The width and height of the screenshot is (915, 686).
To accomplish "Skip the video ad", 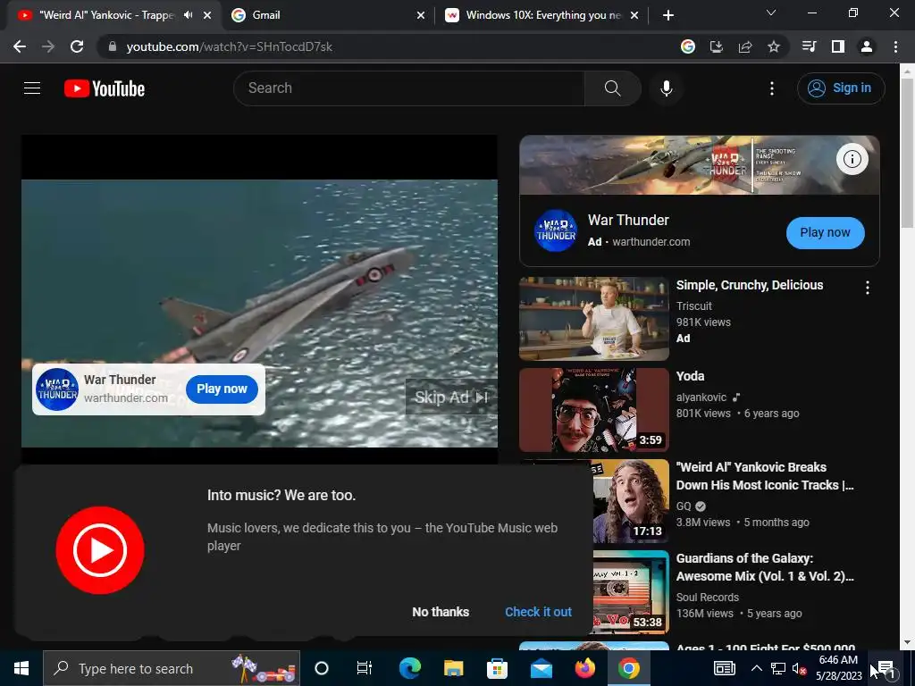I will pos(451,397).
